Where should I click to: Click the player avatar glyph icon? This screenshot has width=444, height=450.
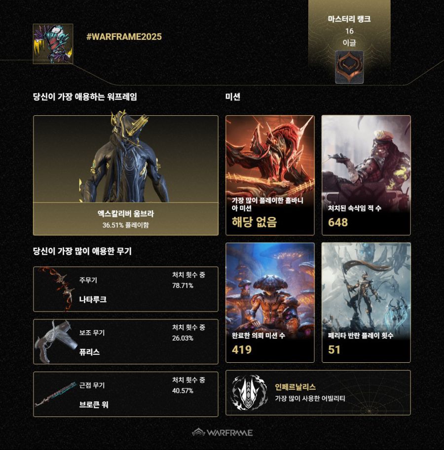tap(53, 44)
